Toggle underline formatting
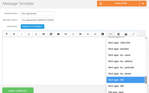This screenshot has width=149, height=93. coord(29,34)
